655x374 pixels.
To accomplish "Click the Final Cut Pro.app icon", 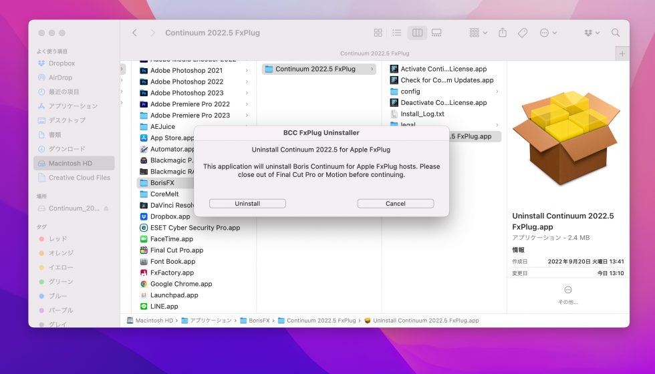I will coord(144,250).
